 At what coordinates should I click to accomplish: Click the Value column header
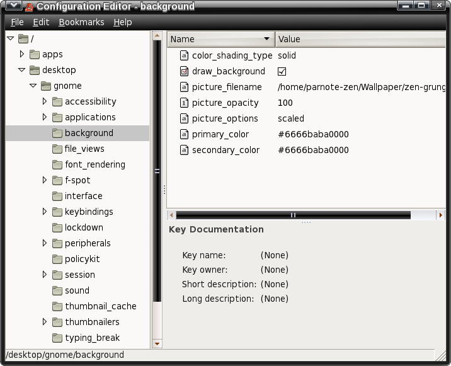pyautogui.click(x=360, y=39)
